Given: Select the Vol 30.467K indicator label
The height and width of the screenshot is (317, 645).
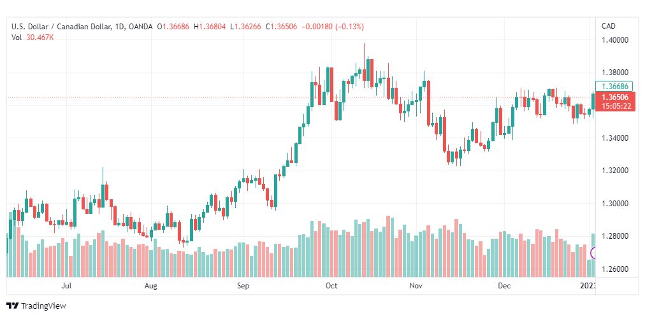Looking at the screenshot, I should click(33, 38).
